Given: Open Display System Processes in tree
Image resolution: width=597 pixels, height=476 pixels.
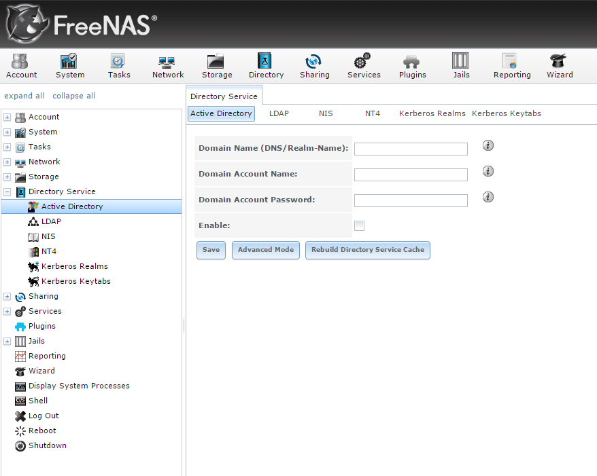Looking at the screenshot, I should coord(79,386).
